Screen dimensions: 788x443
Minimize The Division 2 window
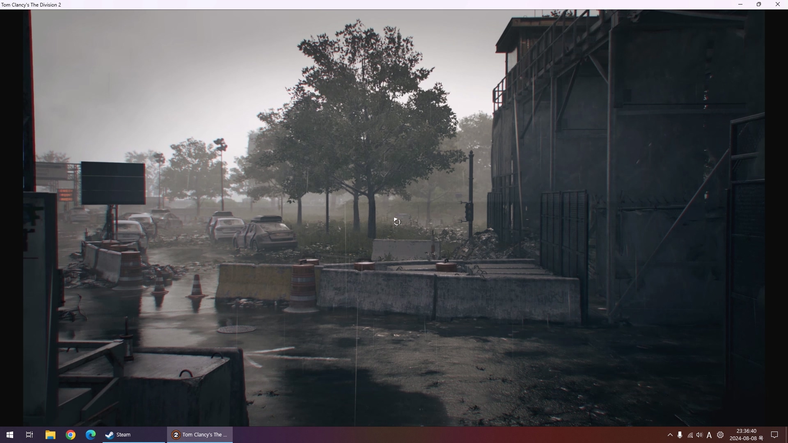(740, 5)
